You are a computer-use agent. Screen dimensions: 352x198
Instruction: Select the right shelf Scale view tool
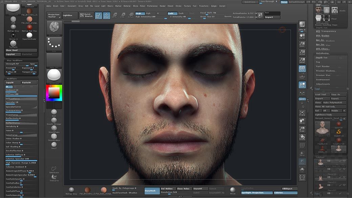[302, 129]
